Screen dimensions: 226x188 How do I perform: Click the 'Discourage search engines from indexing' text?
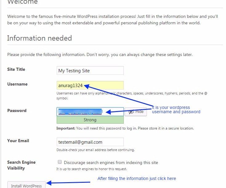(111, 162)
